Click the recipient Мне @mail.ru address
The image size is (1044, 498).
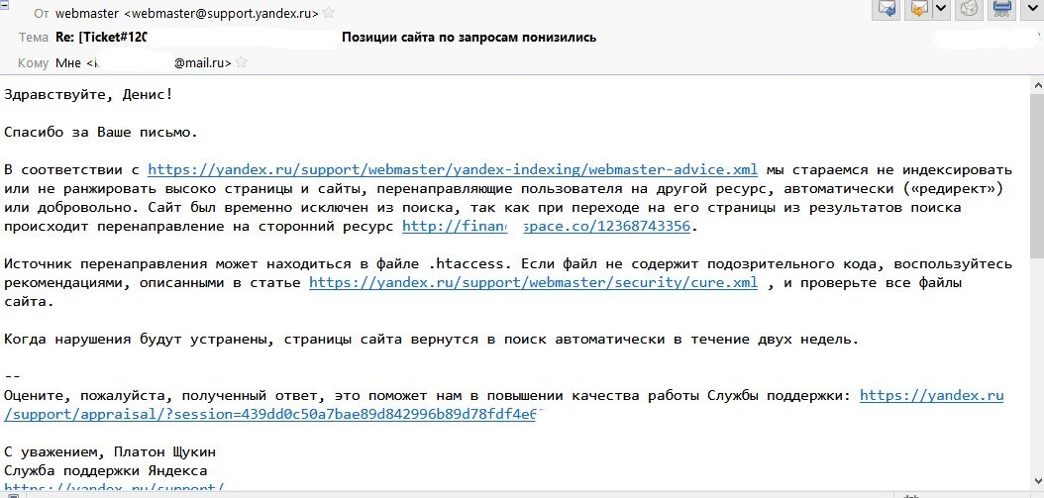coord(144,63)
